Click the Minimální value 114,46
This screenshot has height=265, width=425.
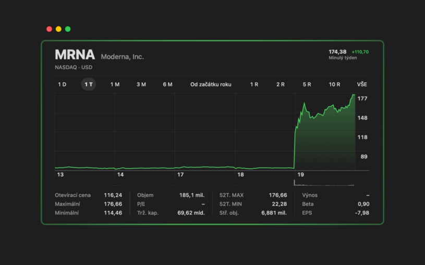click(x=113, y=213)
